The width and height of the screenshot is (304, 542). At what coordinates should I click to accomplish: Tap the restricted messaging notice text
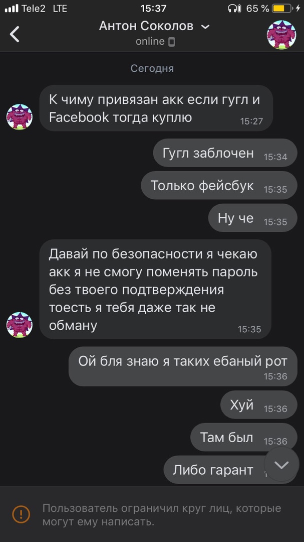pyautogui.click(x=162, y=515)
